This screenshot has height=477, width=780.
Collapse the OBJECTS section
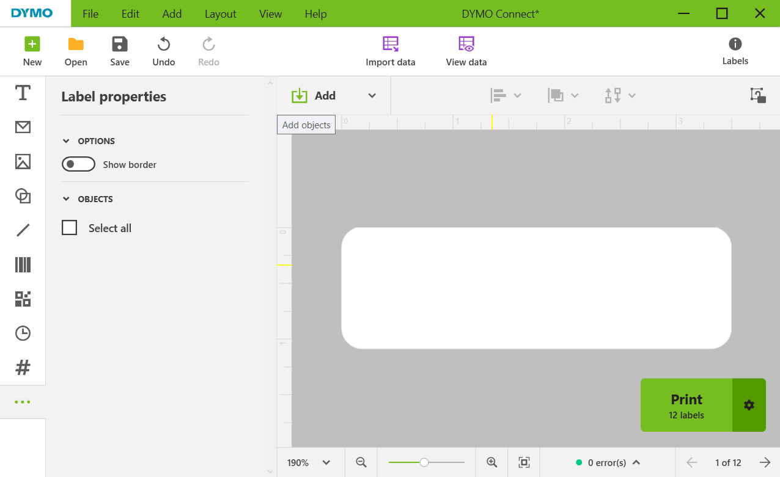[67, 199]
